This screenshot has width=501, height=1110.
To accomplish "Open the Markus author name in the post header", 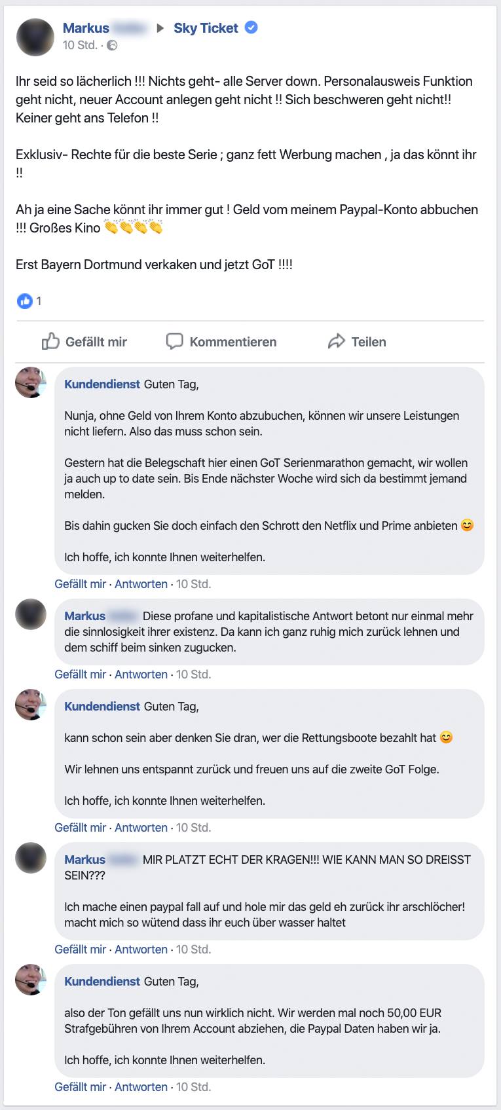I will [x=86, y=28].
